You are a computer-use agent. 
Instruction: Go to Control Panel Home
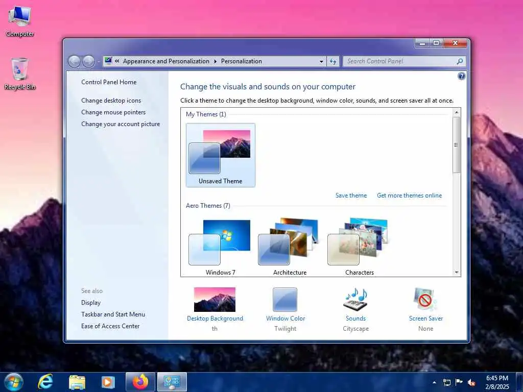pyautogui.click(x=109, y=82)
